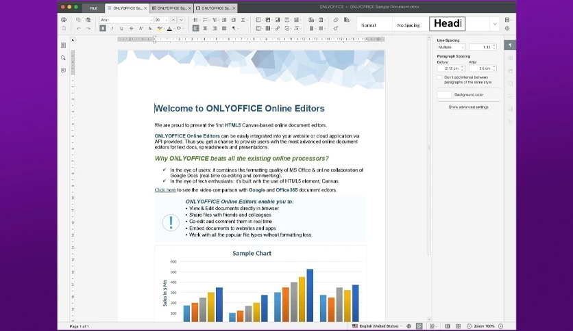Decrease font size with down arrow

pyautogui.click(x=181, y=20)
